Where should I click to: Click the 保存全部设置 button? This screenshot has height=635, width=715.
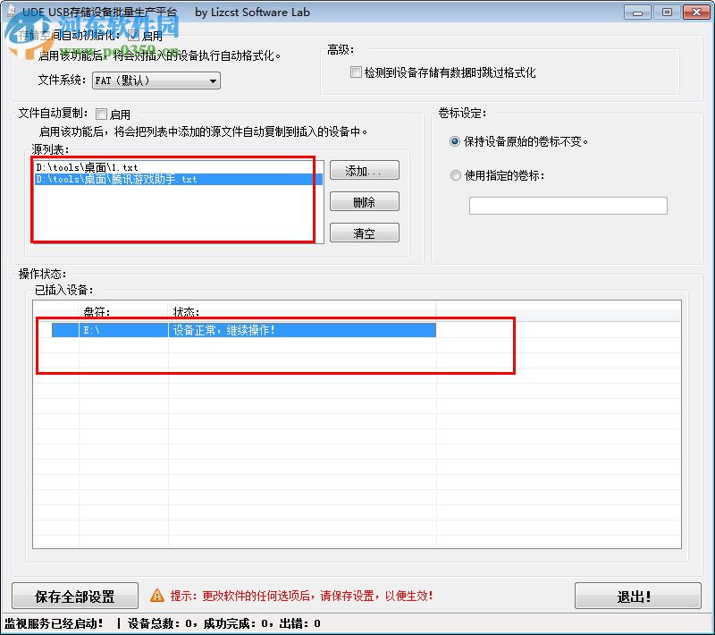click(74, 596)
